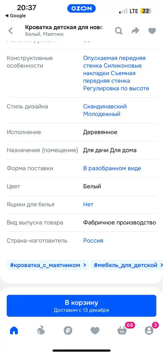Open the favorites heart in the bottom bar
163x355 pixels.
[x=95, y=330]
